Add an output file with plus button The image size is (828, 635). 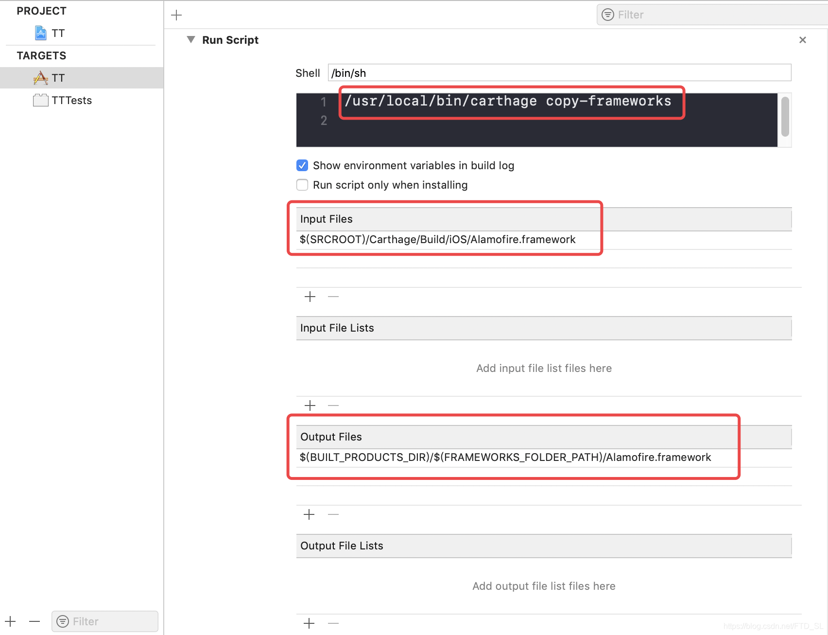pyautogui.click(x=309, y=514)
